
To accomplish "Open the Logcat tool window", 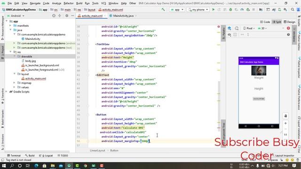I will [x=46, y=155].
